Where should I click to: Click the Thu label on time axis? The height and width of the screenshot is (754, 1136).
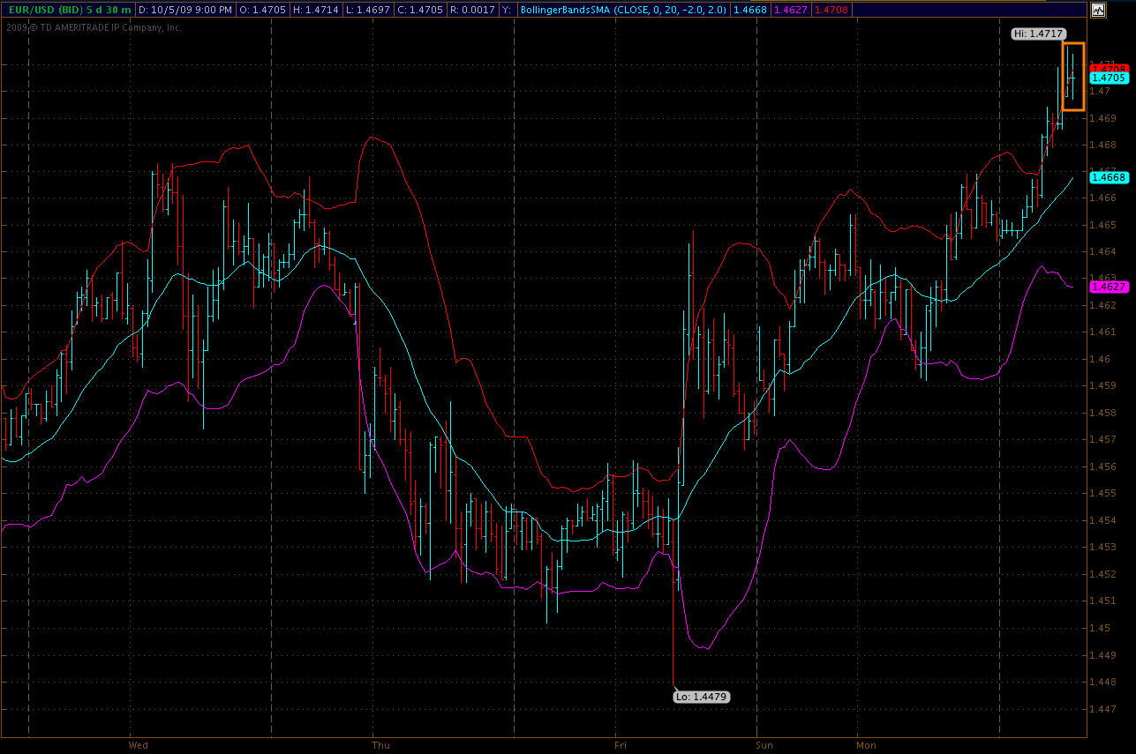380,745
